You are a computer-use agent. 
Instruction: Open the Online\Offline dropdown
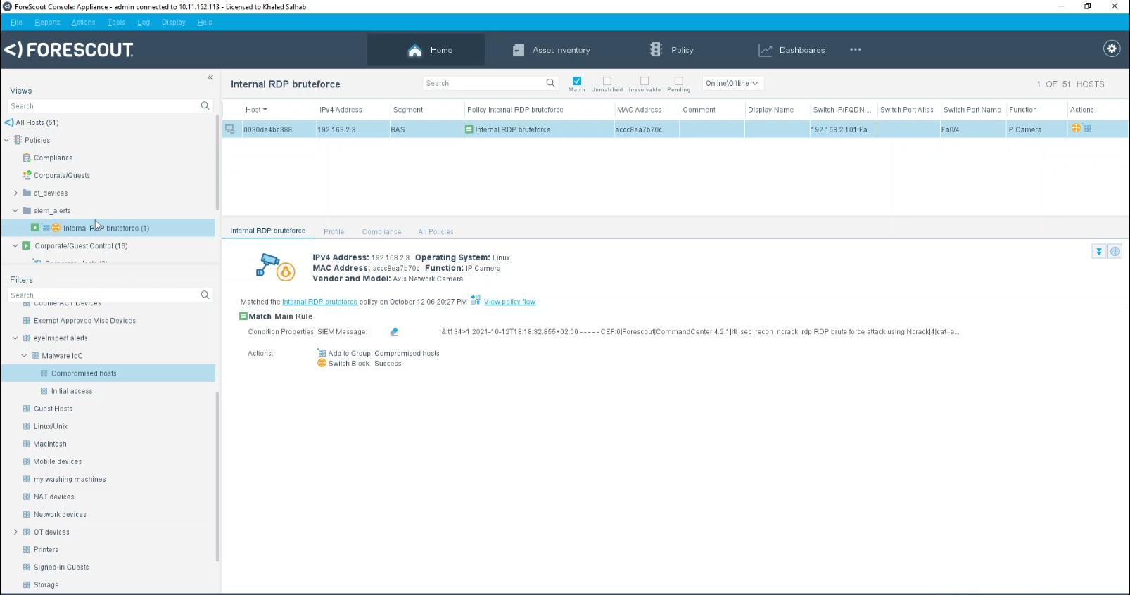732,83
